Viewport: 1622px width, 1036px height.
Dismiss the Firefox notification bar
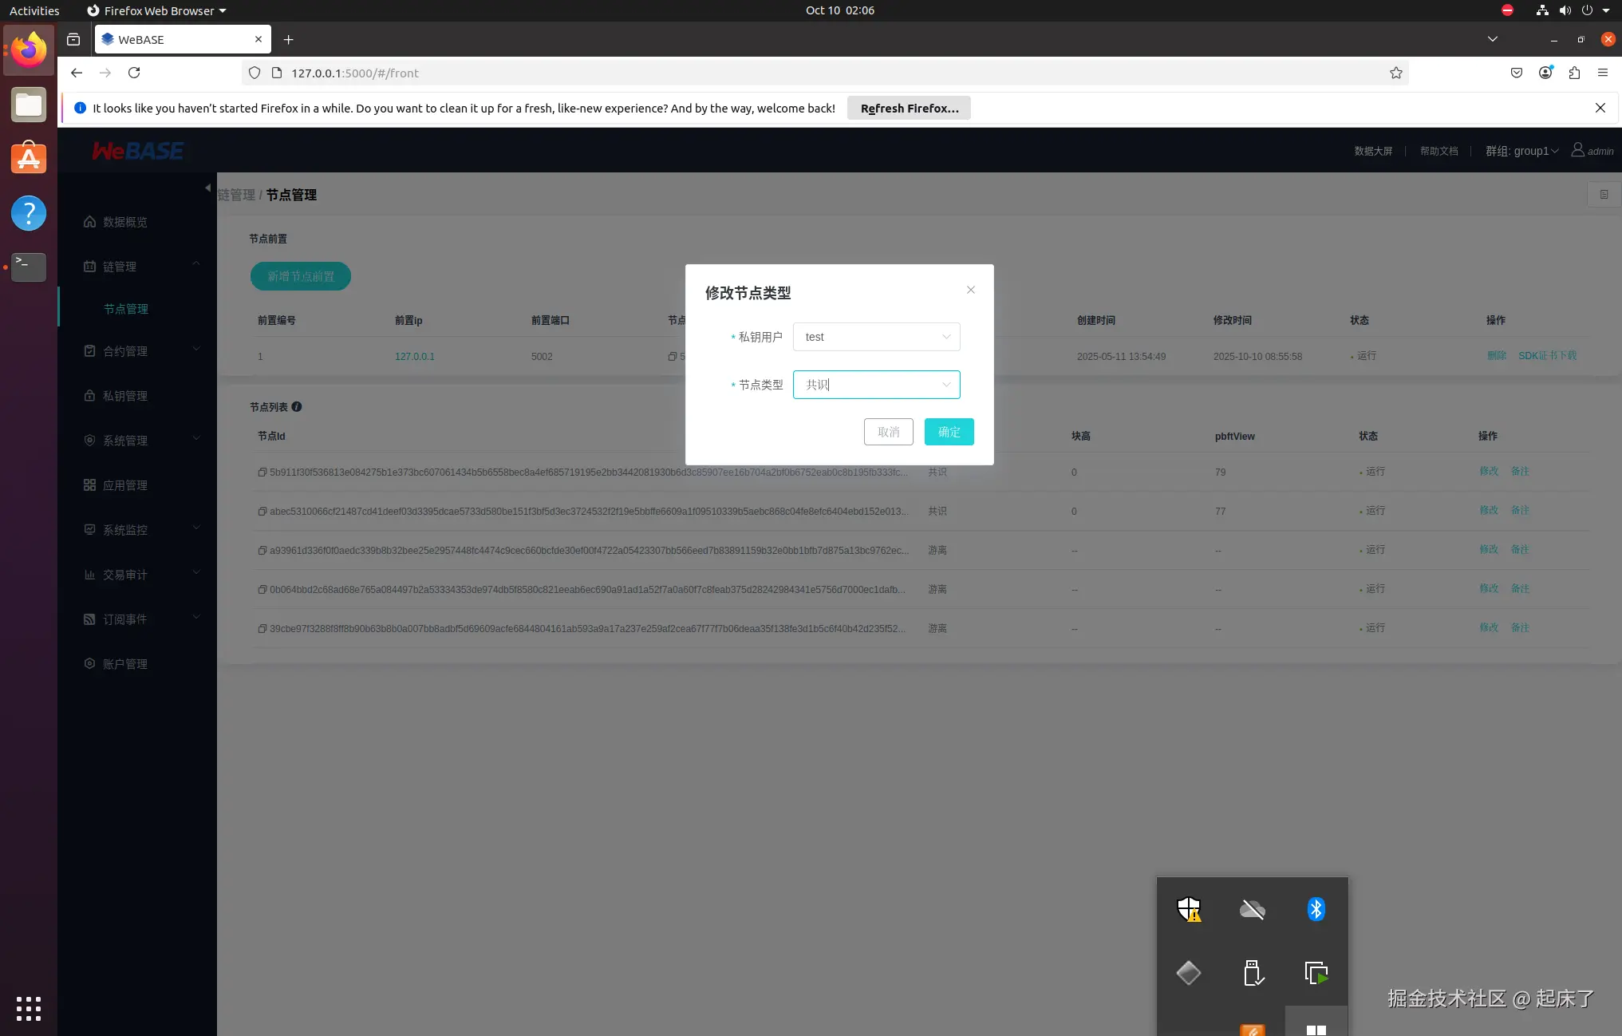pyautogui.click(x=1600, y=108)
